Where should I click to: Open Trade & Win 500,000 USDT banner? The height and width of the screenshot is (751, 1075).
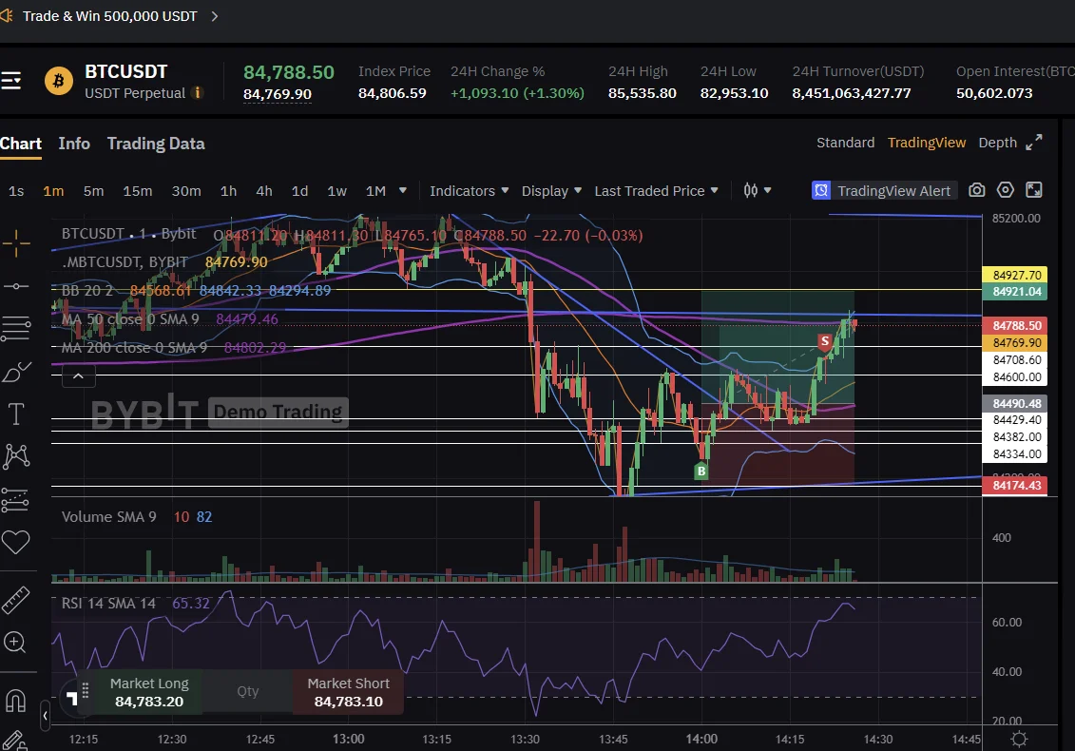point(109,16)
